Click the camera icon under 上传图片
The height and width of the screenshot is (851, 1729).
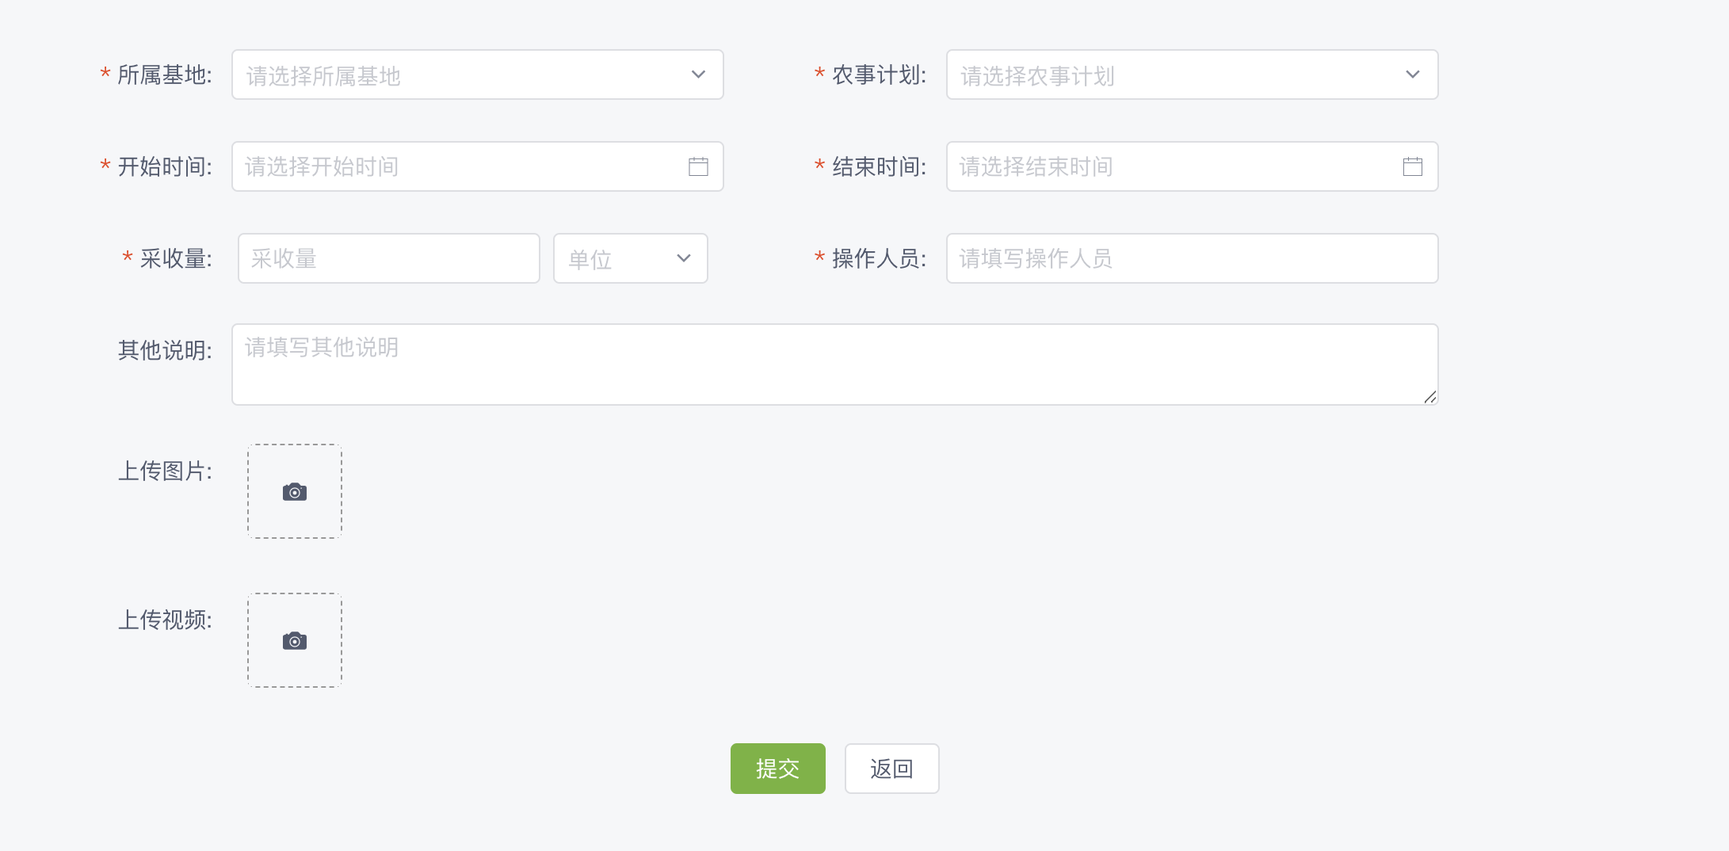click(x=295, y=492)
